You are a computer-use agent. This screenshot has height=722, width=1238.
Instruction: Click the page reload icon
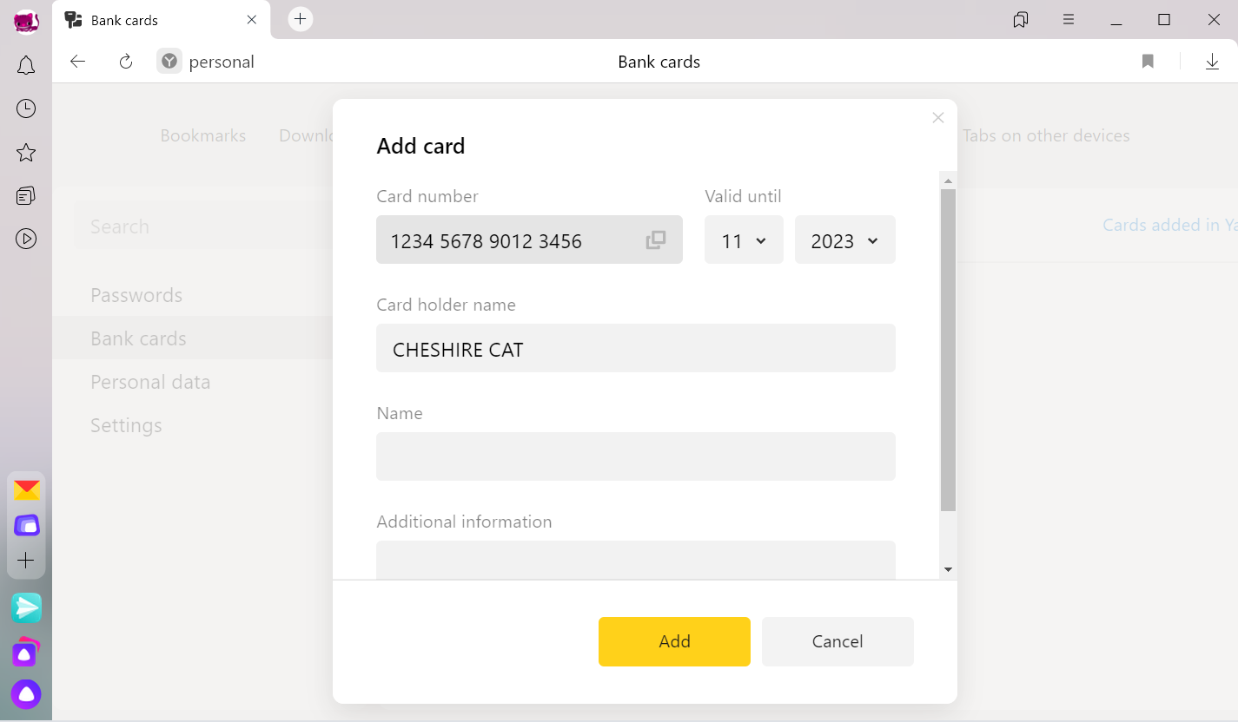126,62
